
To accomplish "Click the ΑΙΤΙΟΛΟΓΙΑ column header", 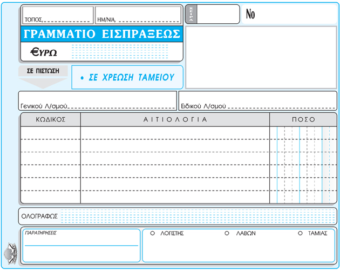I will tap(175, 119).
